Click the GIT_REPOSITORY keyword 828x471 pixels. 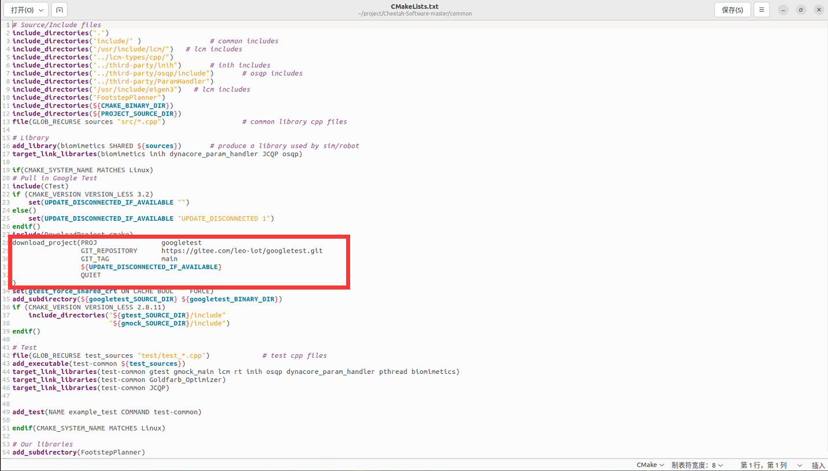click(x=109, y=251)
